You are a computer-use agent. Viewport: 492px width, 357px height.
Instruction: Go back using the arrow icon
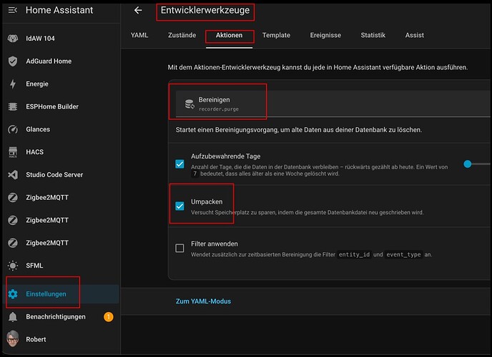pos(138,10)
